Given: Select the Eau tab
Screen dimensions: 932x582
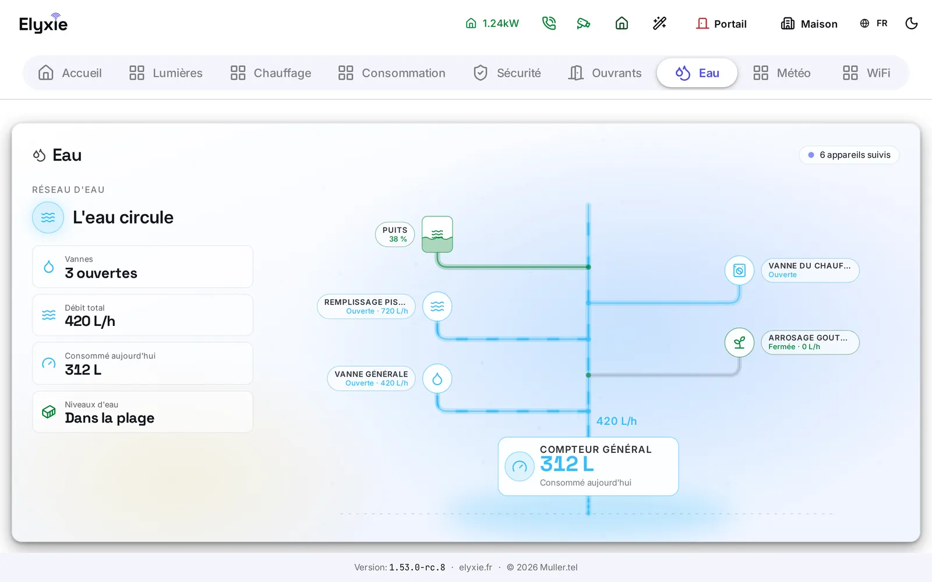Looking at the screenshot, I should 697,73.
